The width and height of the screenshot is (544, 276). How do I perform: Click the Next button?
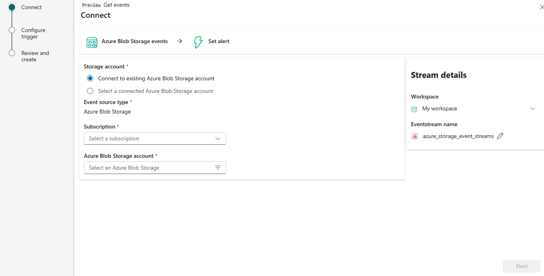522,266
